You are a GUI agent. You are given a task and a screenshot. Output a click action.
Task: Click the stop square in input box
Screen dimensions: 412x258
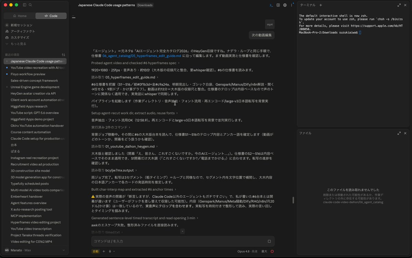269,241
